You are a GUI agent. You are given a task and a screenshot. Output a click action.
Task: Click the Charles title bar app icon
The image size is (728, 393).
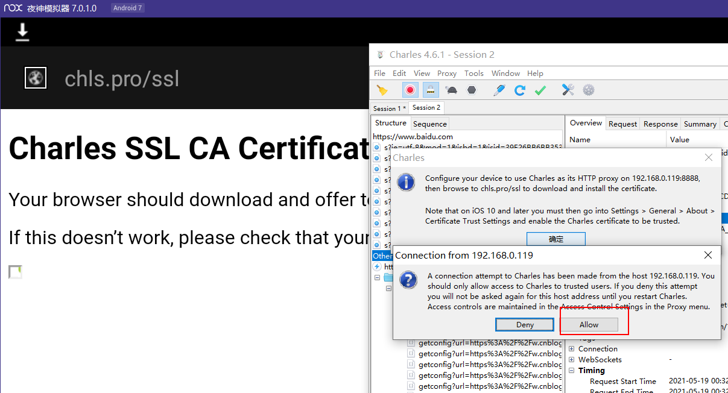[380, 55]
